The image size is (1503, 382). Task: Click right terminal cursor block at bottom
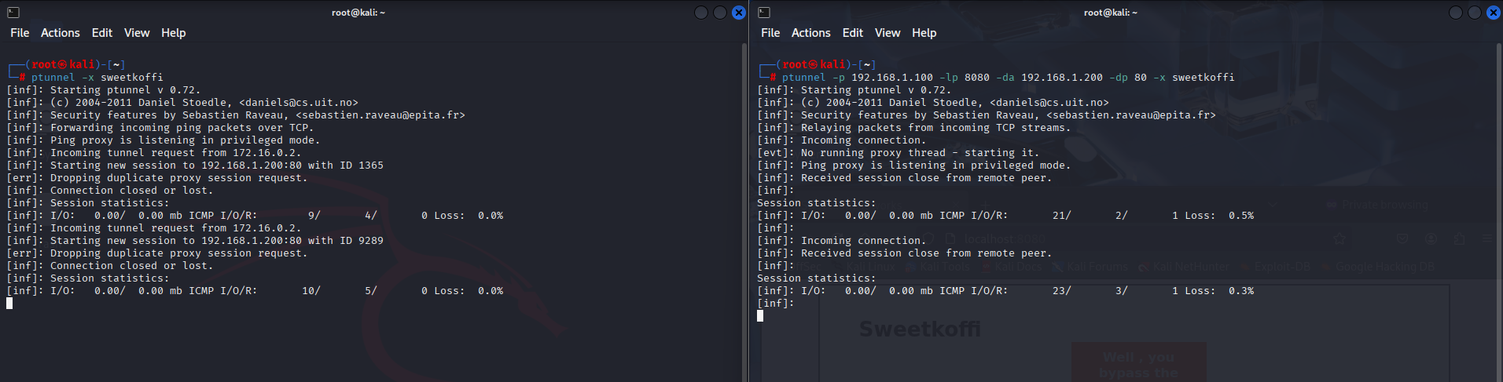(x=760, y=316)
